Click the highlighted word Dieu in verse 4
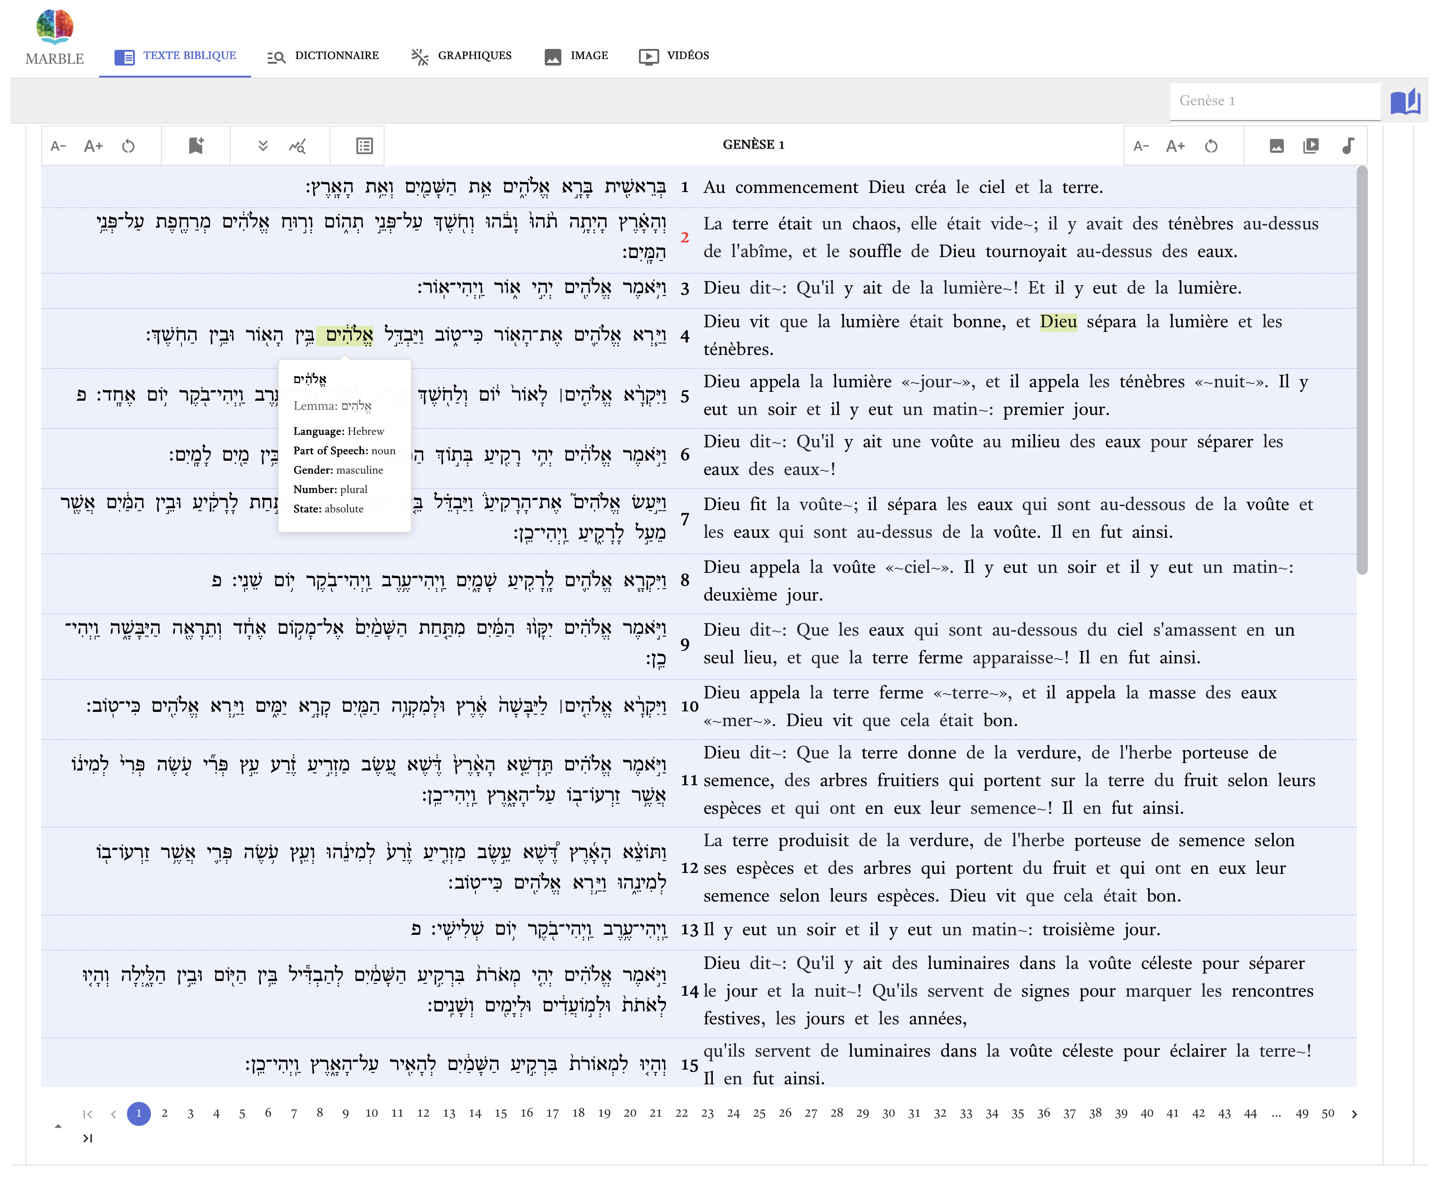1456x1191 pixels. click(x=1058, y=322)
